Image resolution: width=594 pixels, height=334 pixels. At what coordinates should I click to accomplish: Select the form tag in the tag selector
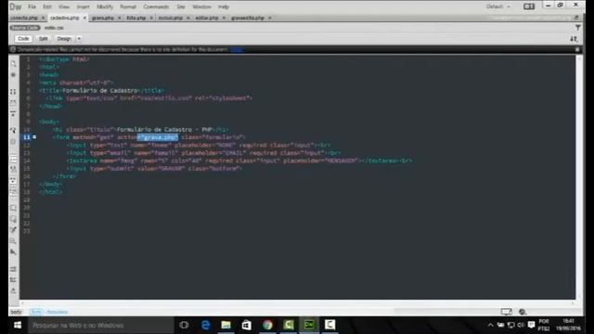pos(36,312)
